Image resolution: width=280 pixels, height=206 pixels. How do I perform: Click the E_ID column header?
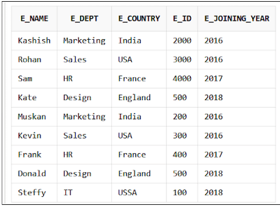182,19
